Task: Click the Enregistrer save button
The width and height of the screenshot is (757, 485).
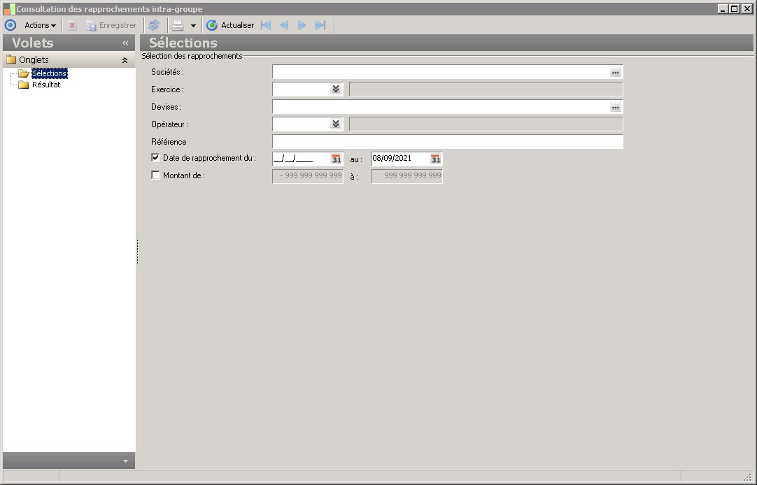Action: tap(111, 25)
